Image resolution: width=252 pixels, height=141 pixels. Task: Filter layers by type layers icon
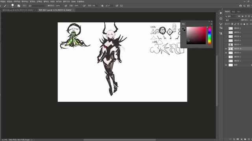click(x=246, y=16)
